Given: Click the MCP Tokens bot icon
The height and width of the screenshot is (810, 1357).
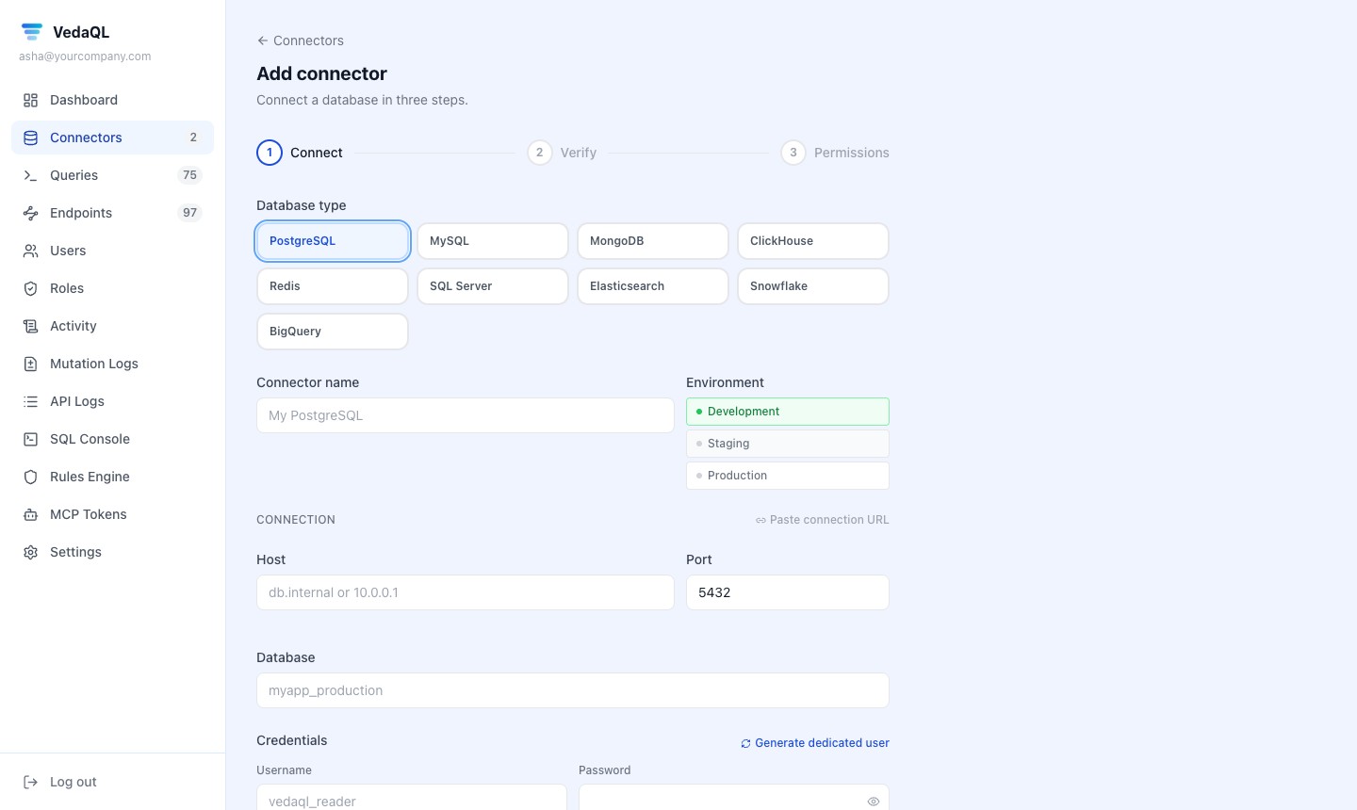Looking at the screenshot, I should tap(30, 514).
